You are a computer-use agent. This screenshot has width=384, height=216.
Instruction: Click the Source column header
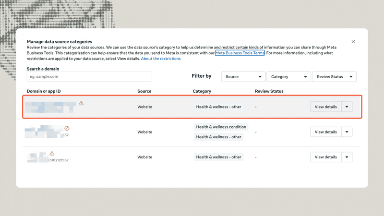click(144, 91)
